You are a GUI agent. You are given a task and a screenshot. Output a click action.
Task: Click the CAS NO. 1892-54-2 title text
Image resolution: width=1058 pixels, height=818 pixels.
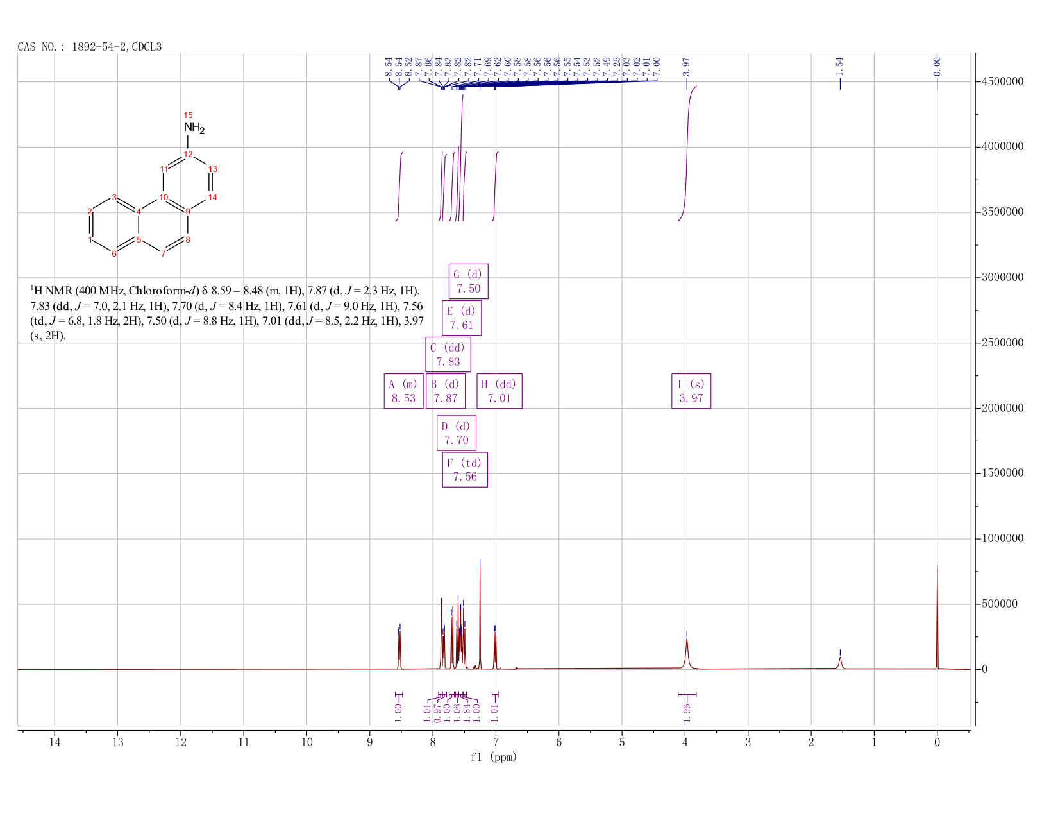pos(90,47)
